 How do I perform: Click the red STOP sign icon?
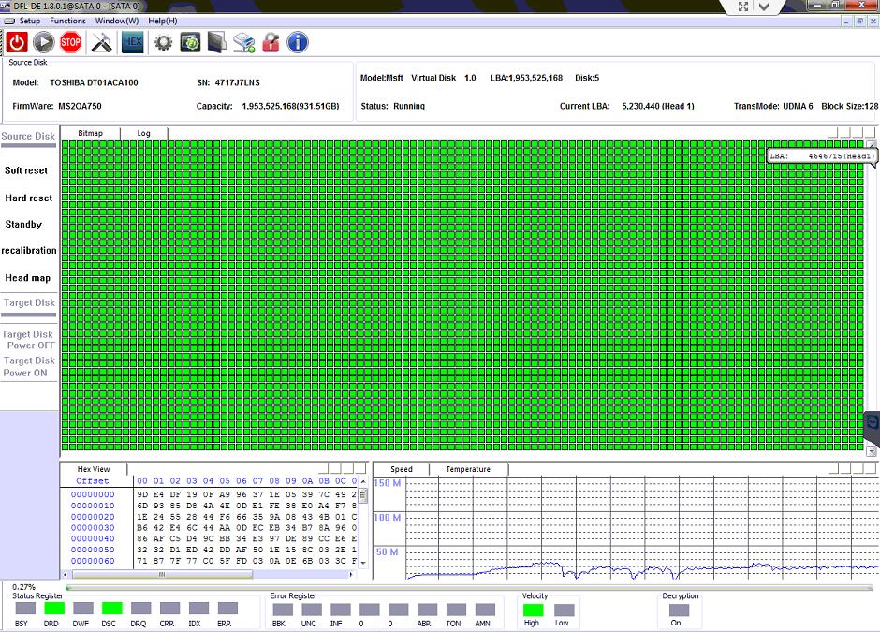tap(71, 42)
